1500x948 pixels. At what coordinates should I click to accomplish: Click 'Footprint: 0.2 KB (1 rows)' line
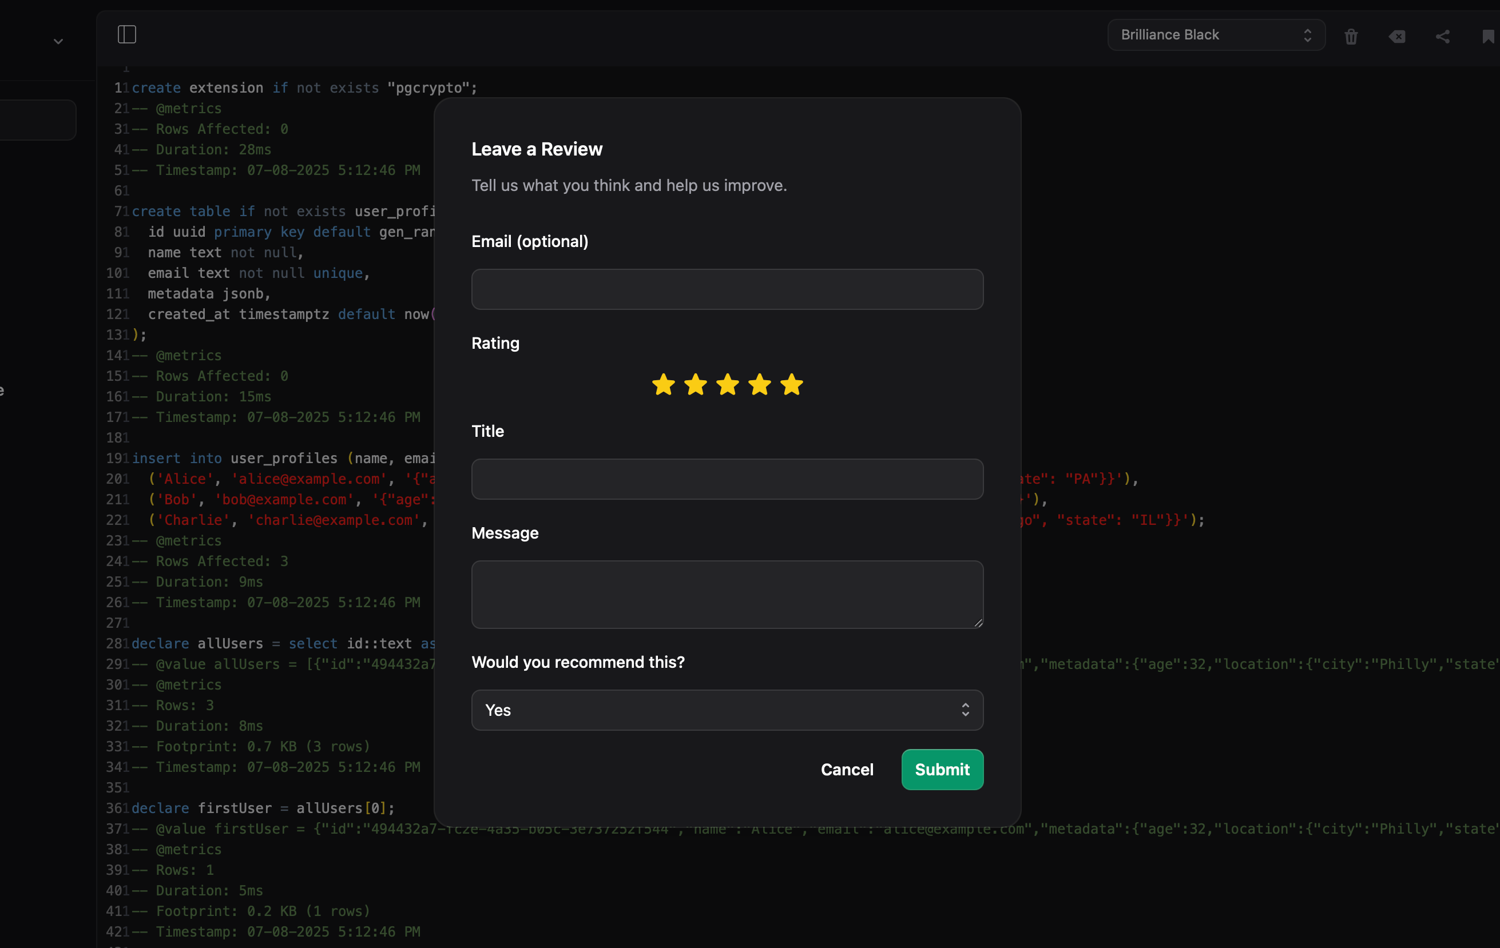click(251, 911)
